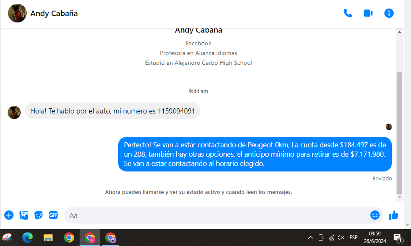Open Andy Cabaña name in the header
This screenshot has height=246, width=411.
pos(54,14)
